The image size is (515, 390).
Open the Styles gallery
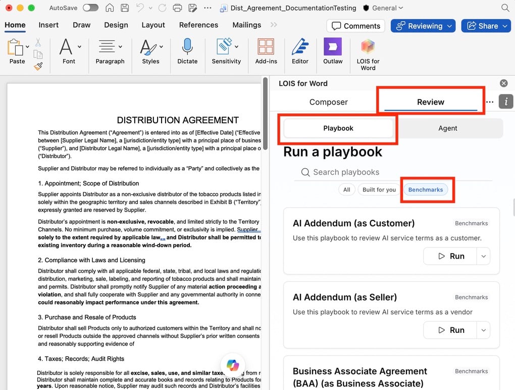151,51
